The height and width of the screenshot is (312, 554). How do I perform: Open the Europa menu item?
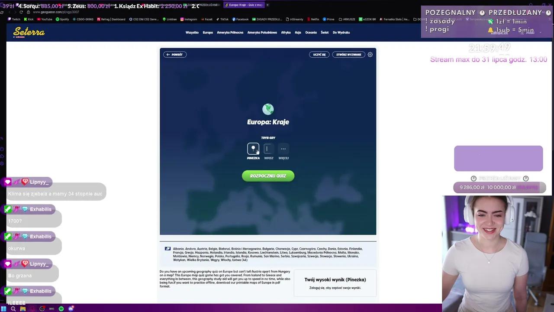pos(208,32)
